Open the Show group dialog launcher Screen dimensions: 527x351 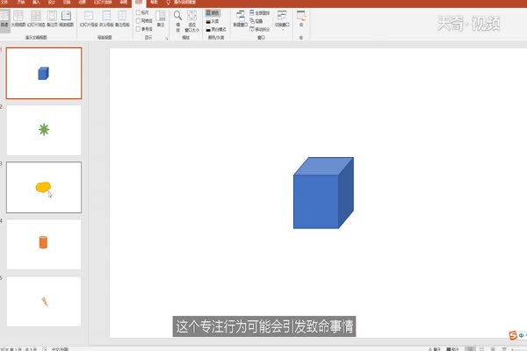click(166, 39)
